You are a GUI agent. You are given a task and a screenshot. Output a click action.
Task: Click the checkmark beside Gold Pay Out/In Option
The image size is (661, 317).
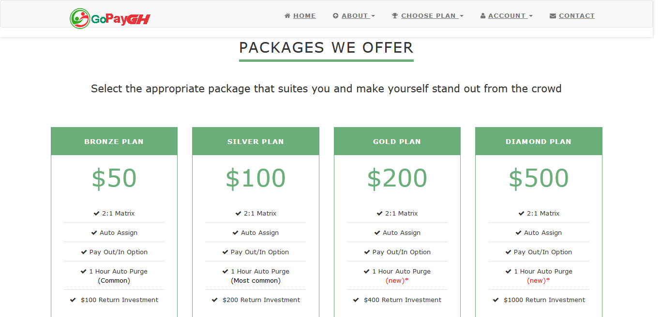[x=367, y=252]
